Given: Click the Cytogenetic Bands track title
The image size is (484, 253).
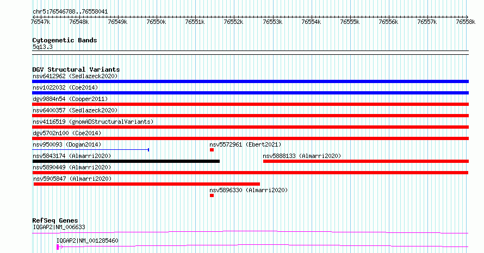Looking at the screenshot, I should coord(65,40).
